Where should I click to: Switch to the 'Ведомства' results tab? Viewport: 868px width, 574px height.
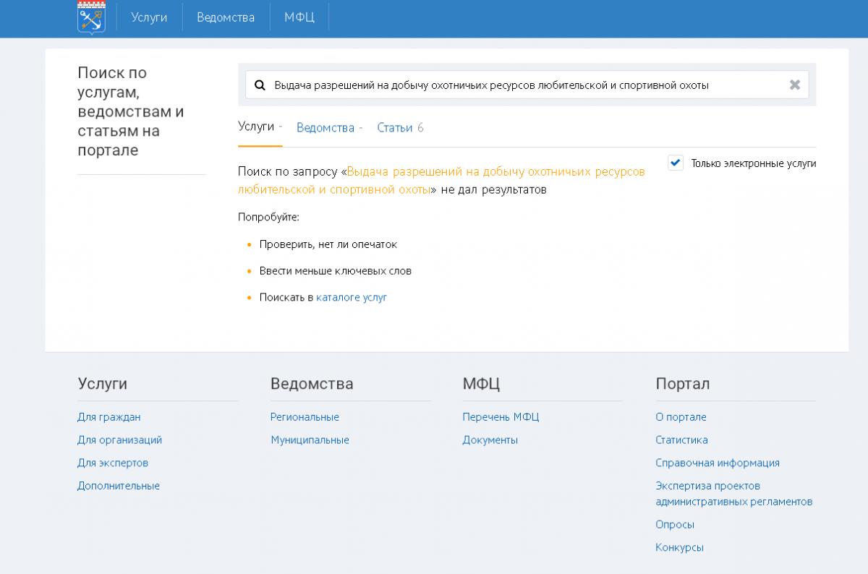[325, 128]
